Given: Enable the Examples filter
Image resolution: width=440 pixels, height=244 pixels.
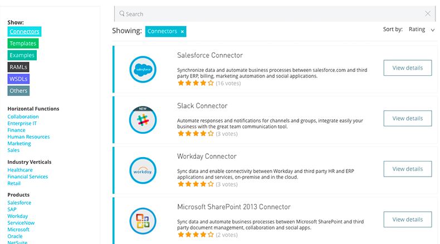Looking at the screenshot, I should click(22, 55).
